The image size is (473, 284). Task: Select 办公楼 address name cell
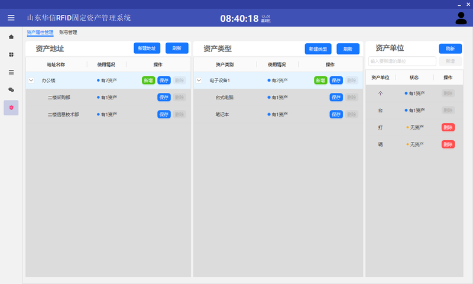[x=48, y=80]
